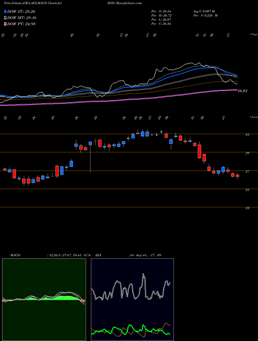Screen dimensions: 258x341
Task: Click the '<Lows' label above the candlesticks
Action: click(x=253, y=117)
